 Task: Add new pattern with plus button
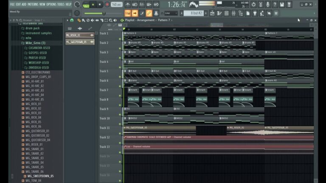(206, 13)
